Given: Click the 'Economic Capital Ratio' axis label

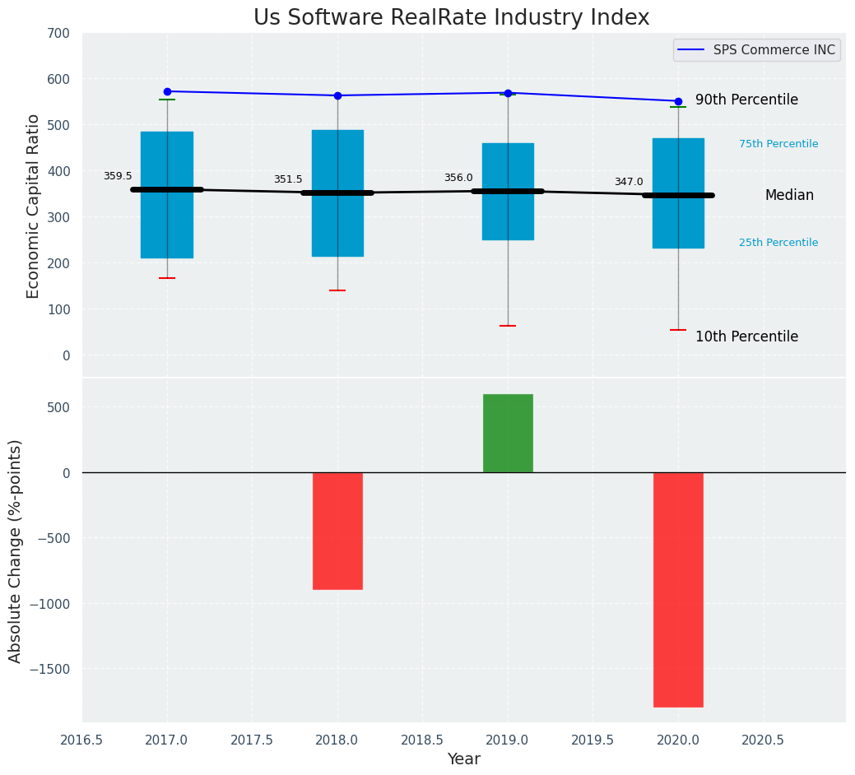Looking at the screenshot, I should 33,207.
